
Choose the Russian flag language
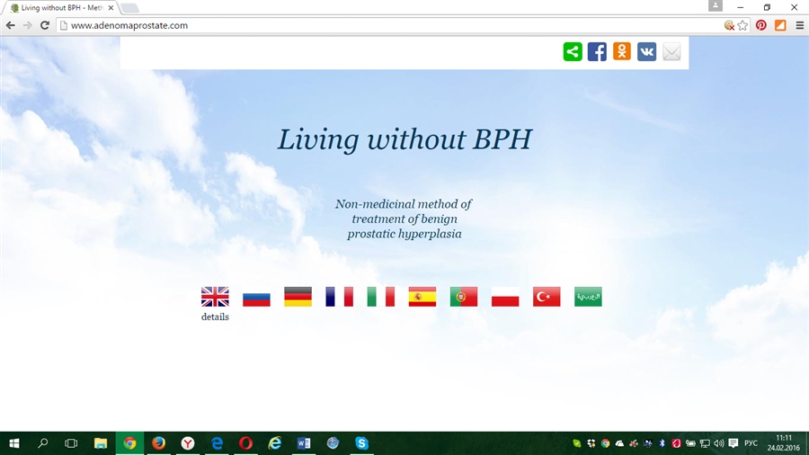256,297
